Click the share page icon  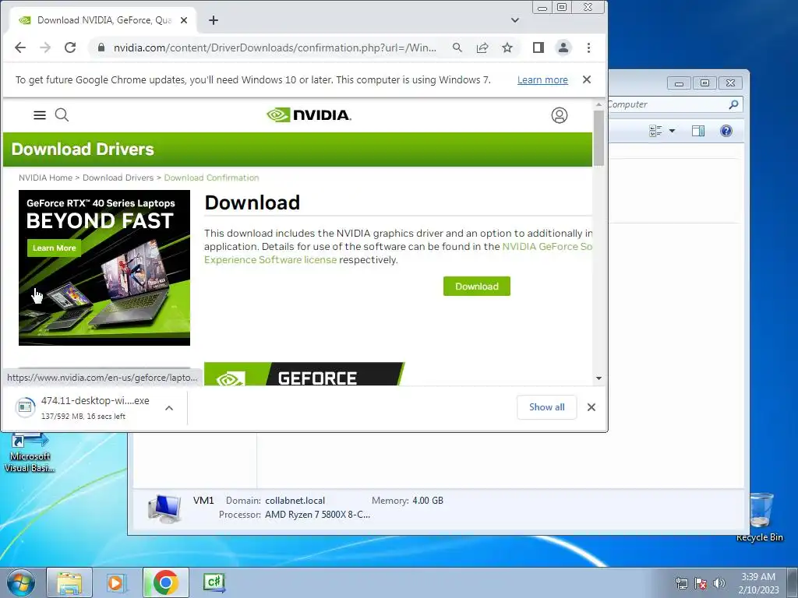[482, 47]
